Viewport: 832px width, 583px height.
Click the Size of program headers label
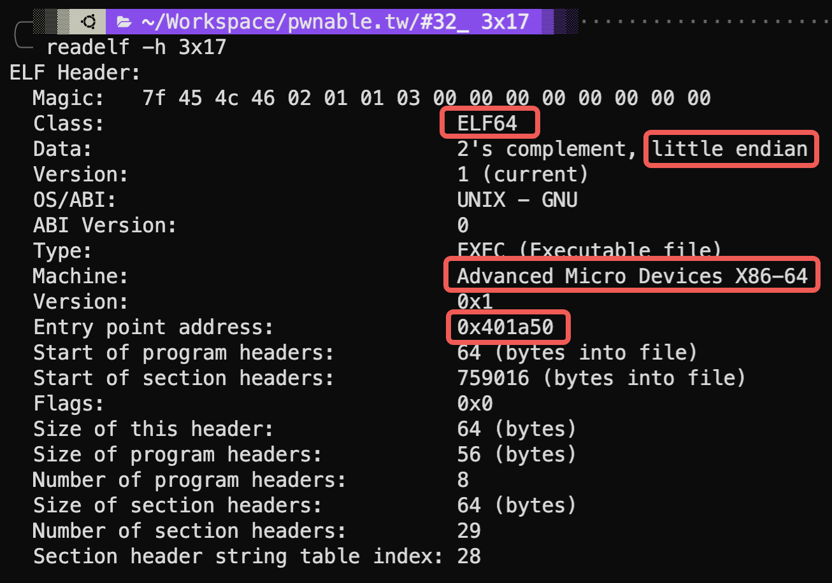(177, 454)
